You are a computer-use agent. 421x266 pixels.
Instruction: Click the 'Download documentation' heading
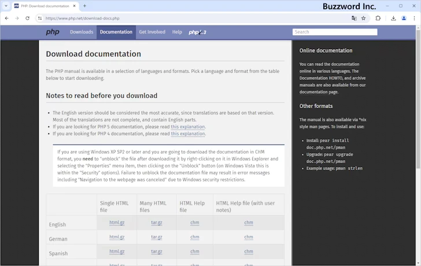click(94, 54)
